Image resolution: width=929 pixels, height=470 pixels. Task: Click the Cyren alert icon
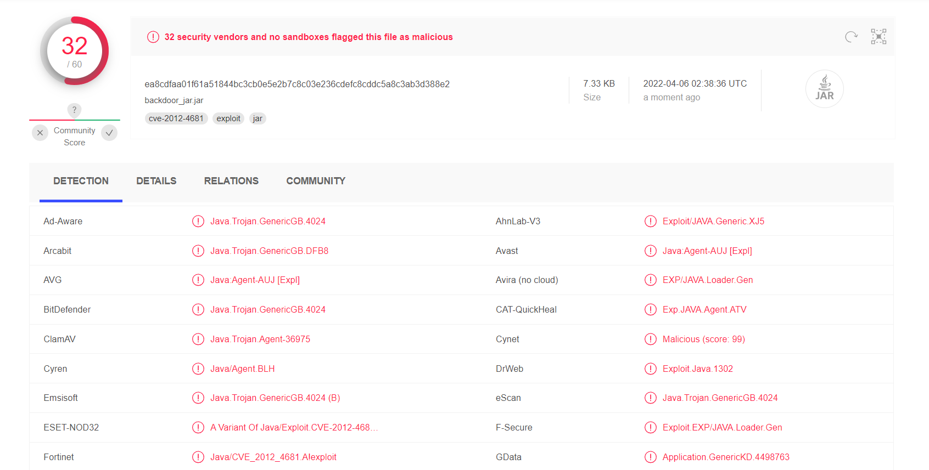pos(198,369)
